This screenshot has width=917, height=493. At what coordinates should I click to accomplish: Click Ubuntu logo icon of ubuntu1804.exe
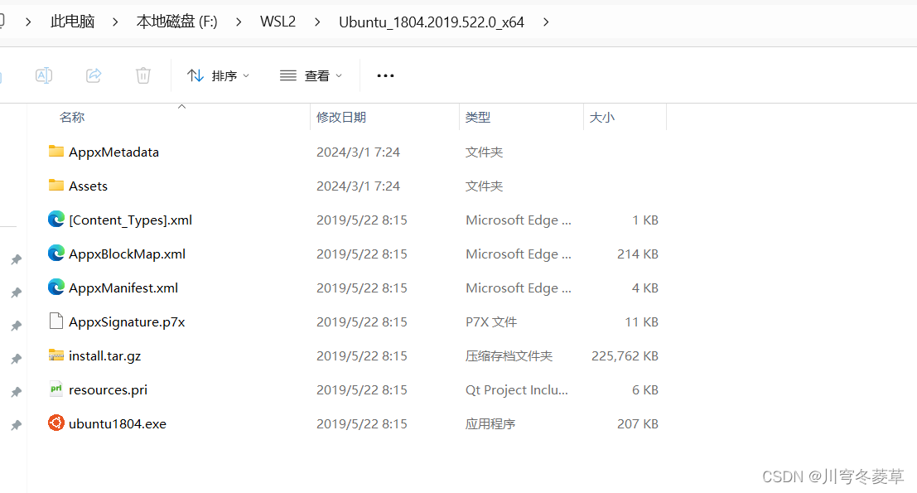point(56,423)
